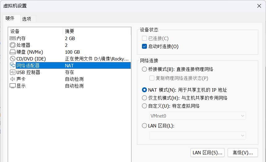
Task: Select the memory (内存) device icon
Action: pos(13,39)
